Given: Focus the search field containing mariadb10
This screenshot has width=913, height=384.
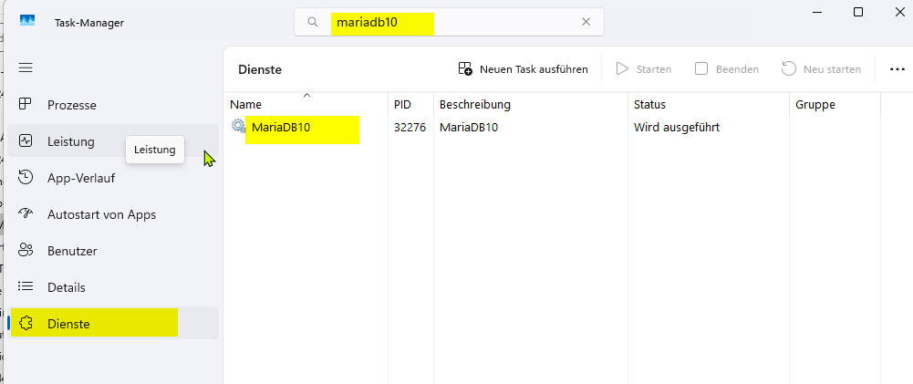Looking at the screenshot, I should [x=449, y=22].
